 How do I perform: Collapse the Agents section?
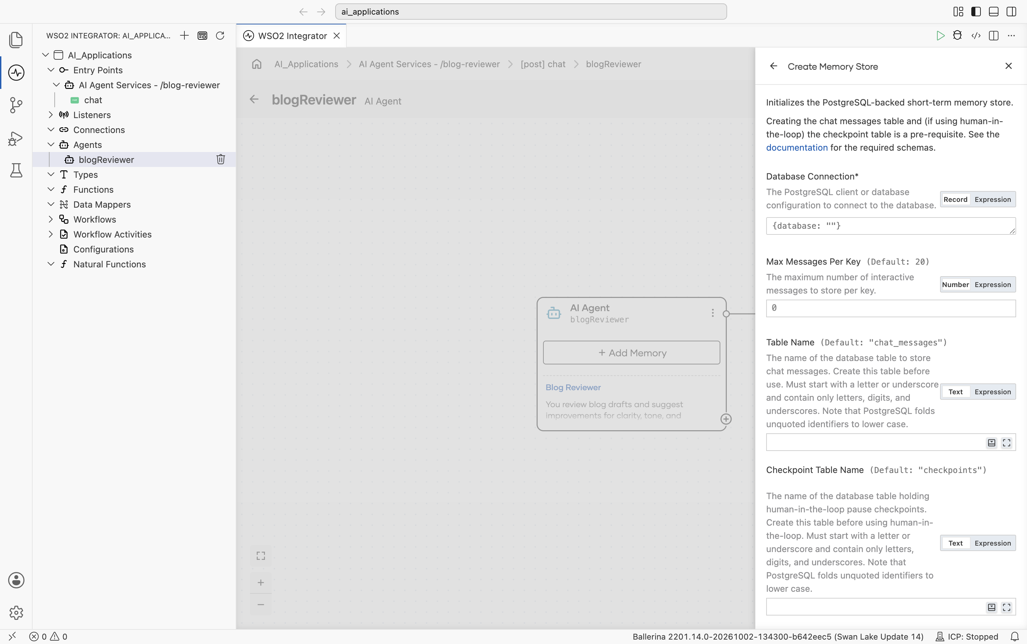pyautogui.click(x=51, y=145)
